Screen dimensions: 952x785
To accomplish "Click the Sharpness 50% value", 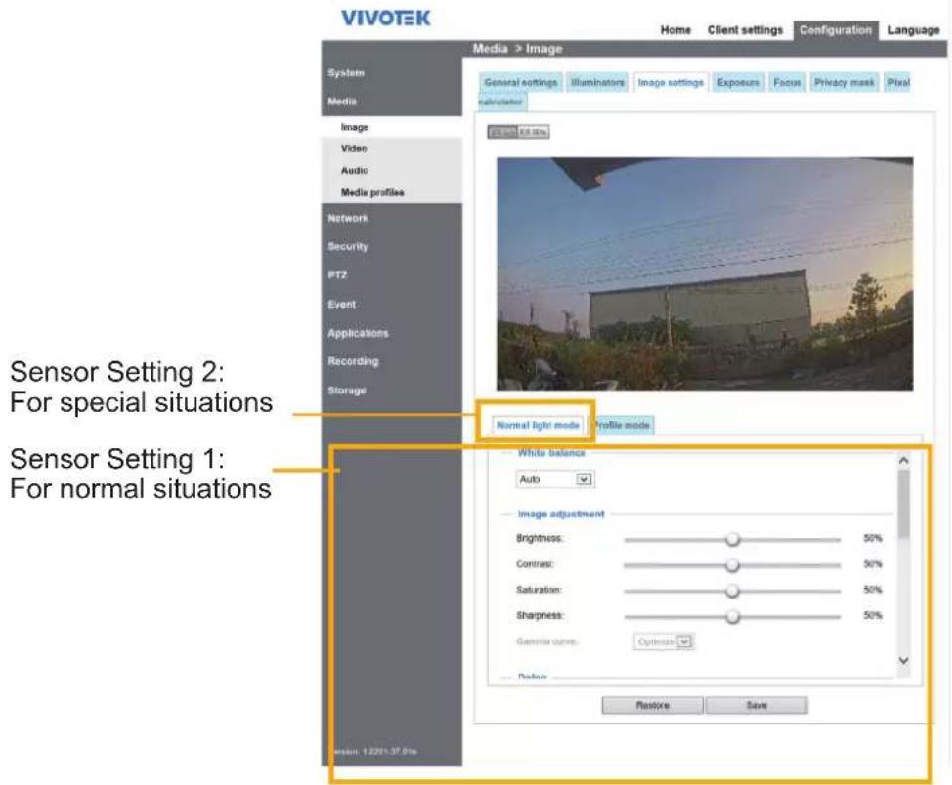I will coord(873,615).
